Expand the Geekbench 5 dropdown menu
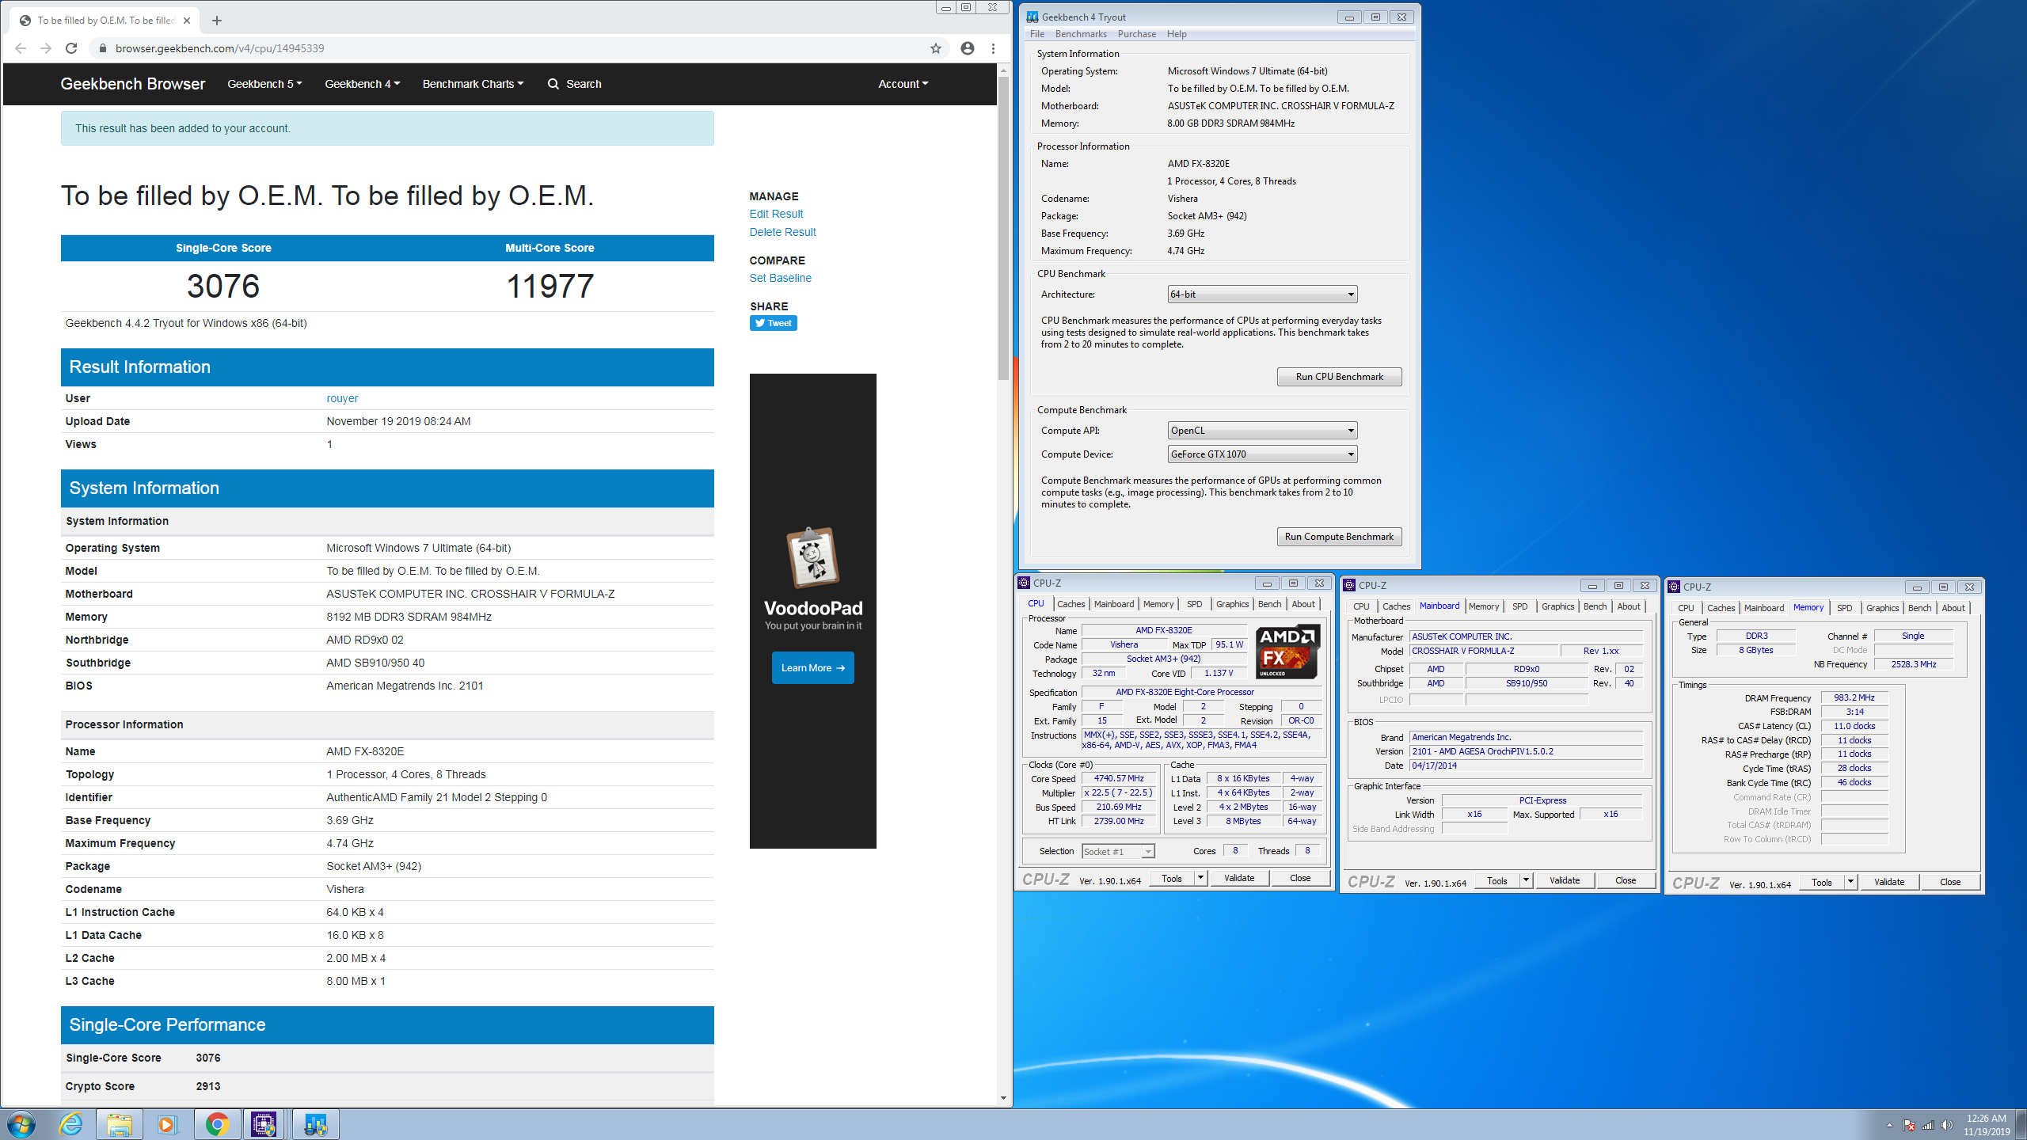 pos(264,84)
